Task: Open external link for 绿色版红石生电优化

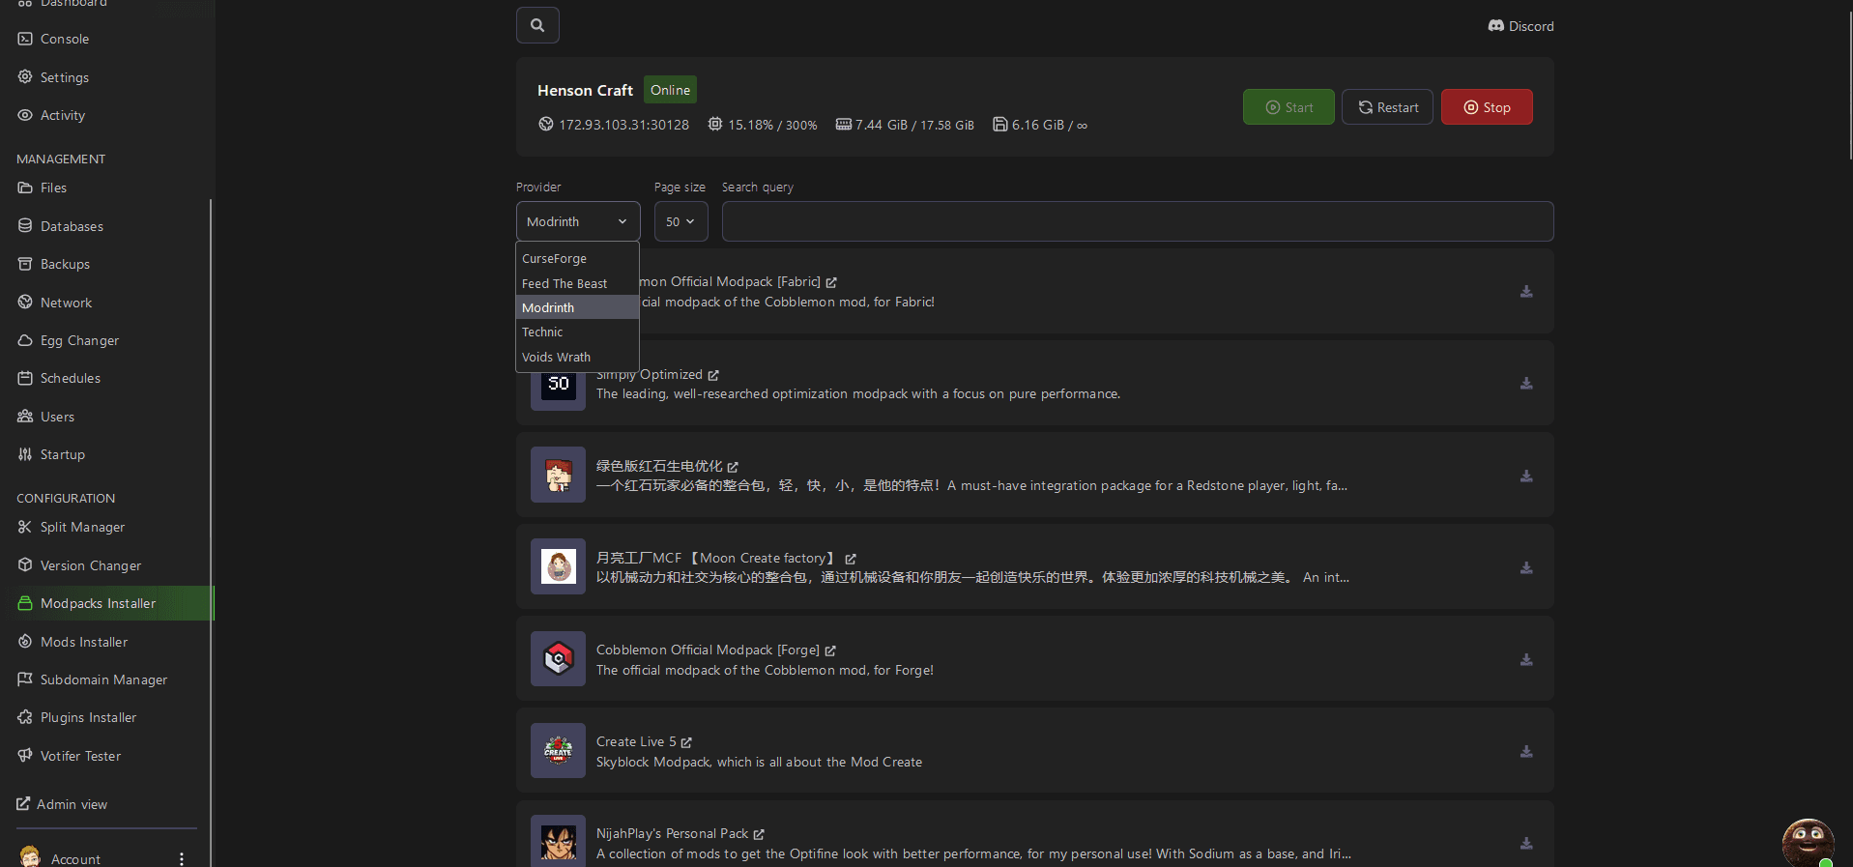Action: pos(733,467)
